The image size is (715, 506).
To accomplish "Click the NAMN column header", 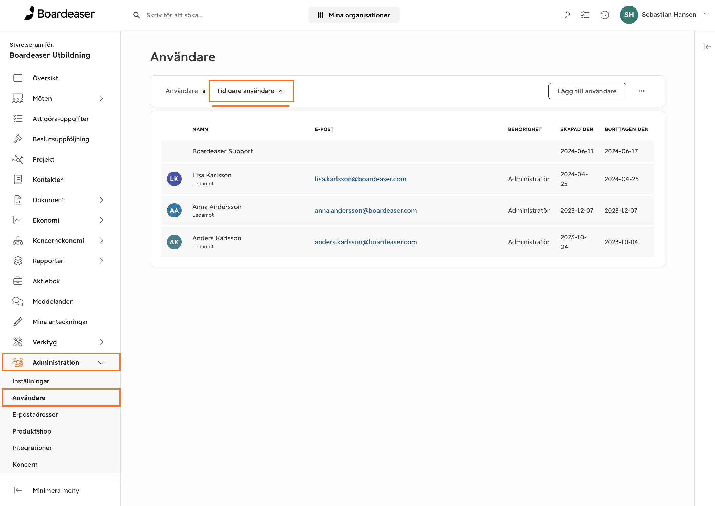I will click(200, 129).
